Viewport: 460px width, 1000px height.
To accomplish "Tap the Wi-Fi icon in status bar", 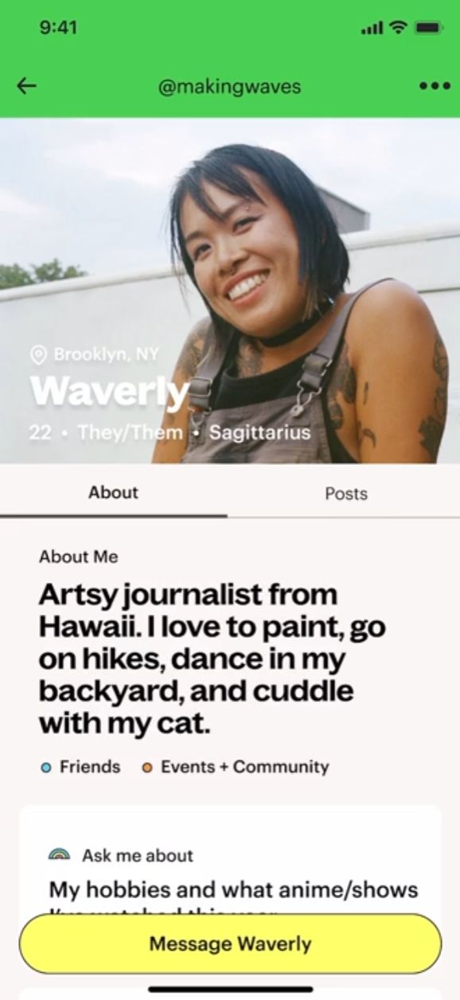I will point(397,28).
